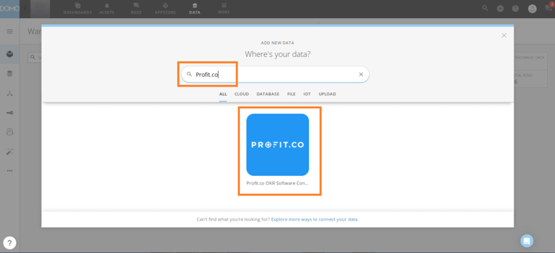The image size is (555, 253).
Task: Open the Profit.co connector tile
Action: pos(277,144)
